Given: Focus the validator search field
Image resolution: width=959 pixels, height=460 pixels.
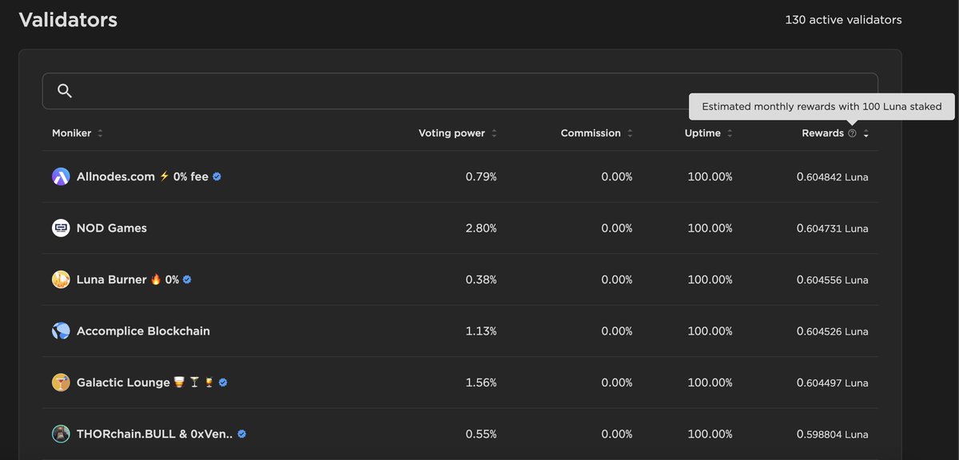Looking at the screenshot, I should tap(460, 91).
